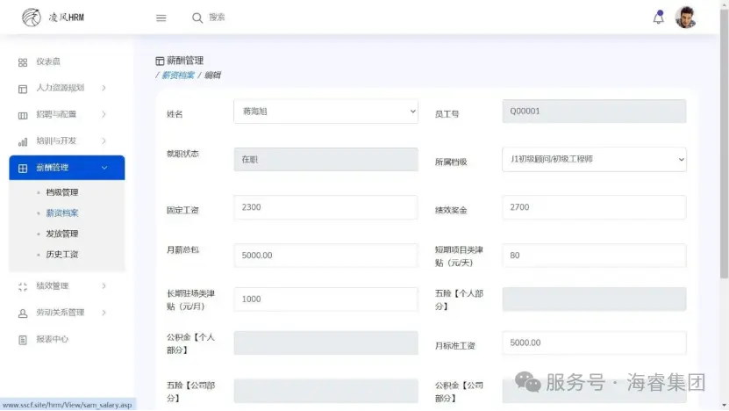The width and height of the screenshot is (729, 411).
Task: Expand the 招聘与配置 menu
Action: coord(56,114)
